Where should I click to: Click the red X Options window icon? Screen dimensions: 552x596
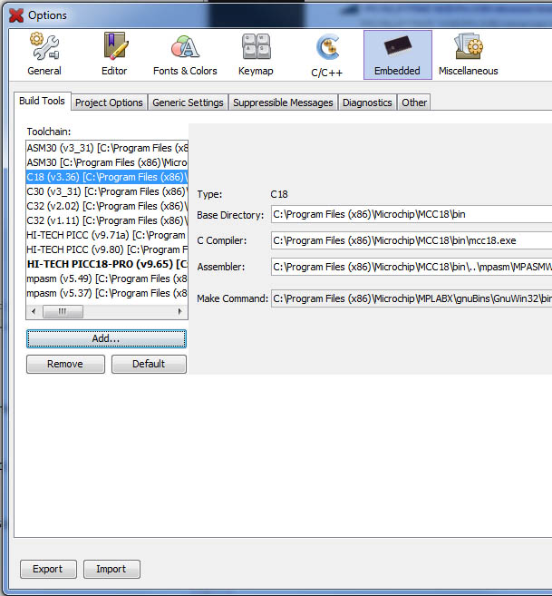16,15
